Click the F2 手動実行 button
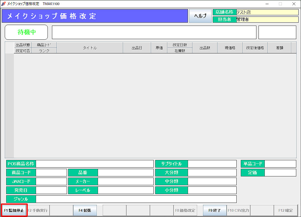 pos(38,211)
